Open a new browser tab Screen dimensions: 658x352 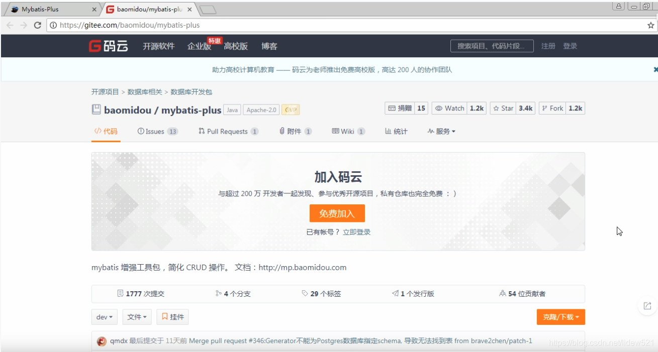[x=208, y=10]
